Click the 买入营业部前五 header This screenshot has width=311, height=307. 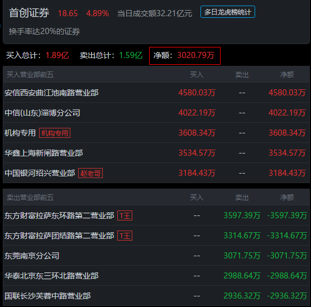click(30, 75)
